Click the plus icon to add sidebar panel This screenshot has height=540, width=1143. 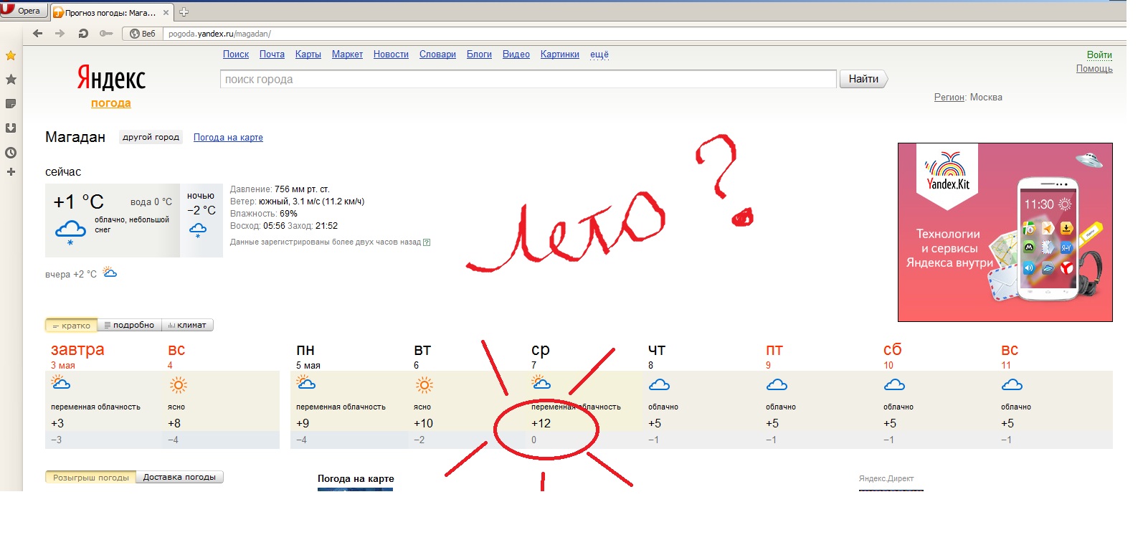coord(11,172)
